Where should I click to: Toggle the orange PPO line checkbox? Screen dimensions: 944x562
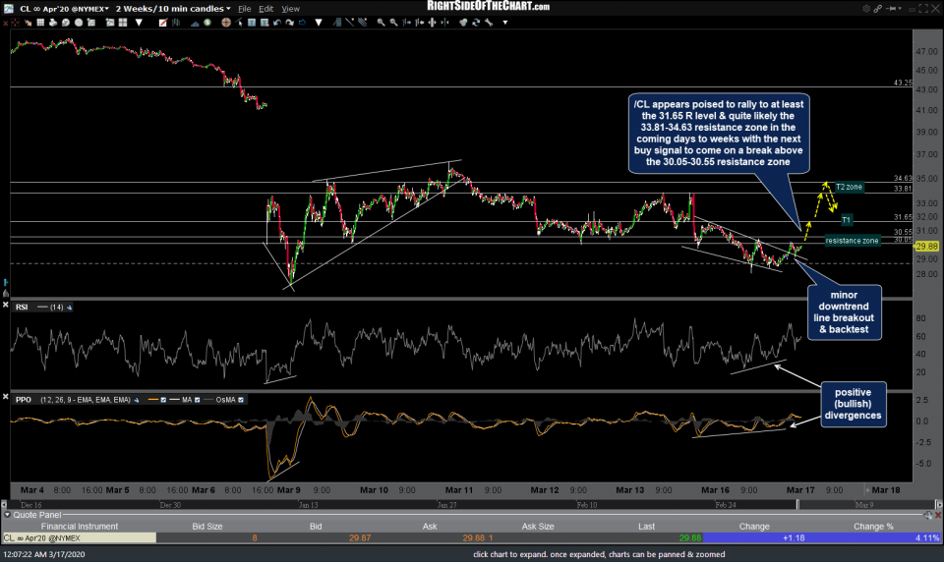(164, 400)
